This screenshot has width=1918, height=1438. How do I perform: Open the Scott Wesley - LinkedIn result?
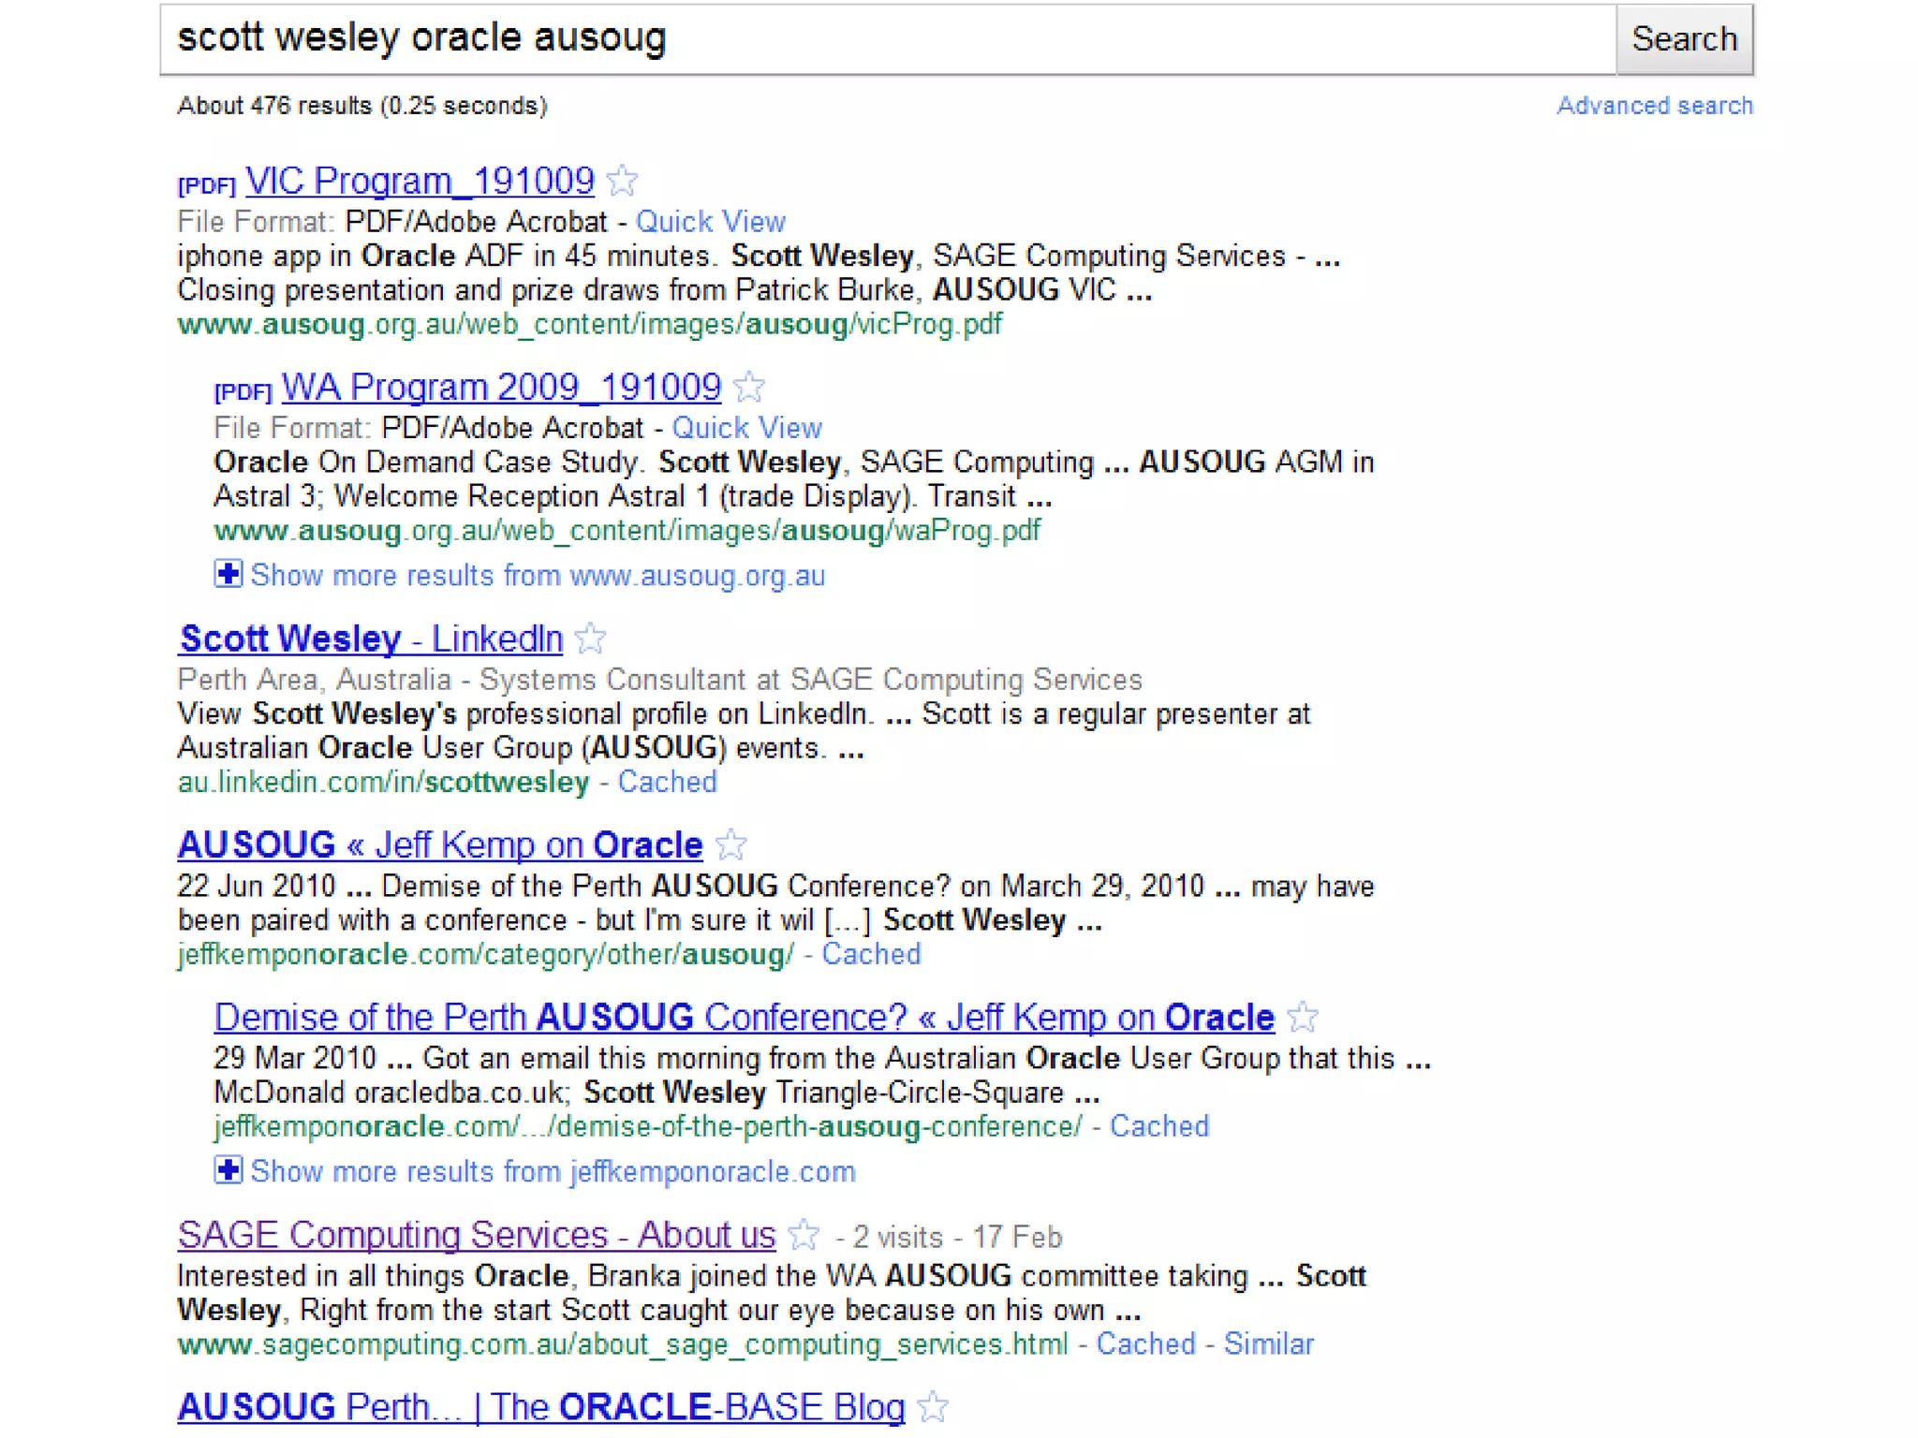click(x=372, y=639)
